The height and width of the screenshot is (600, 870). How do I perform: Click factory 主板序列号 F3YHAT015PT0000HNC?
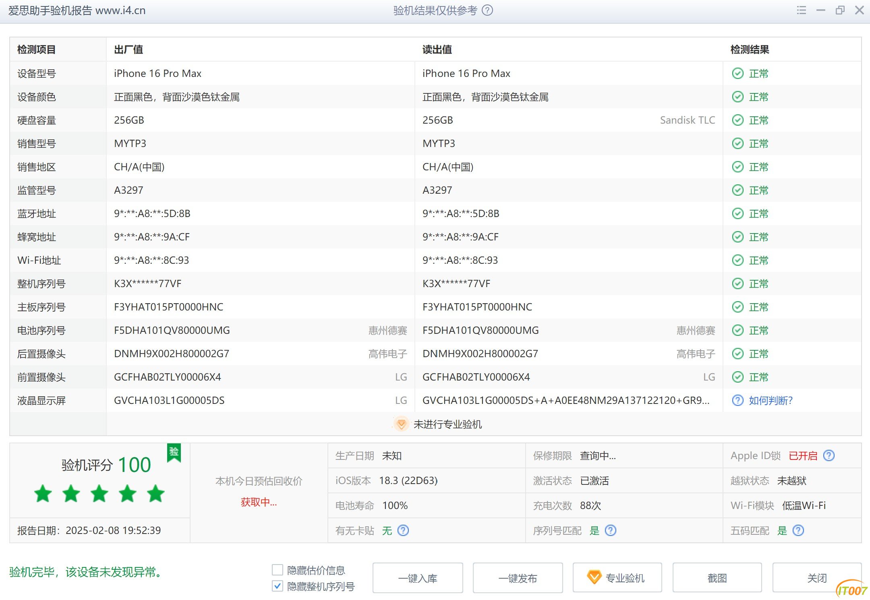tap(168, 307)
